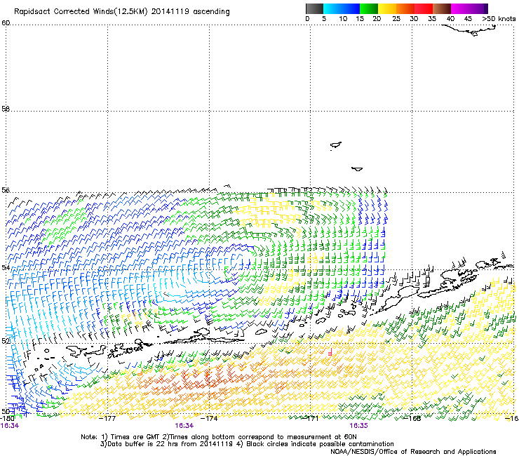Click the northern Pribilof island outline above 56N
The image size is (519, 456).
coord(336,145)
